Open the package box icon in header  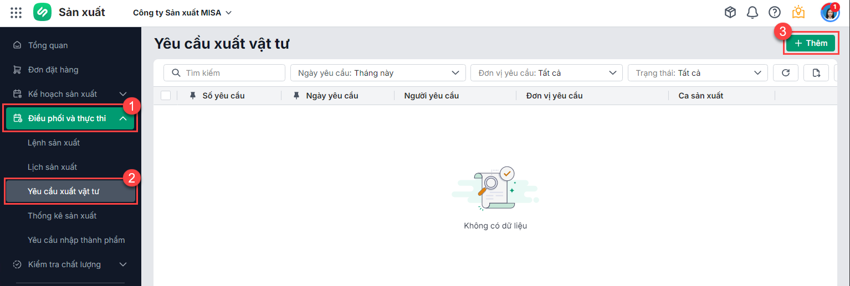(x=730, y=12)
